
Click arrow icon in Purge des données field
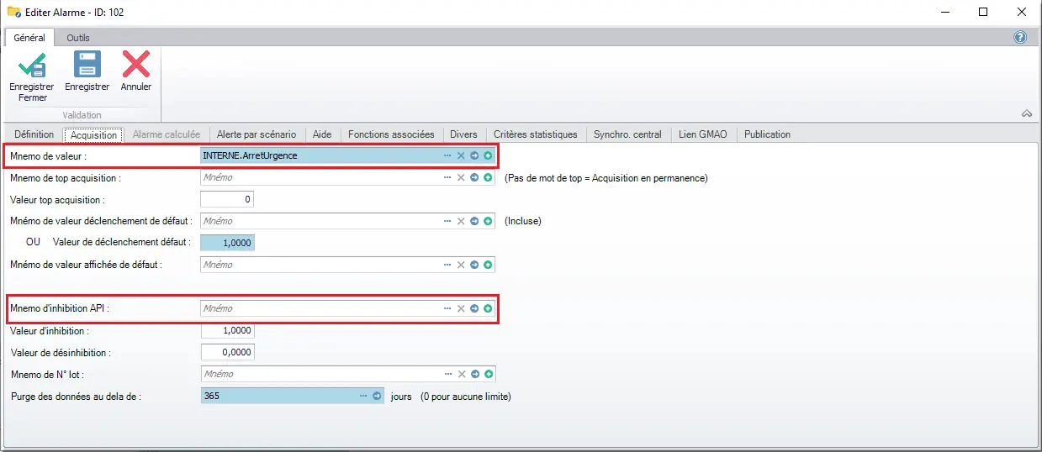[x=377, y=396]
